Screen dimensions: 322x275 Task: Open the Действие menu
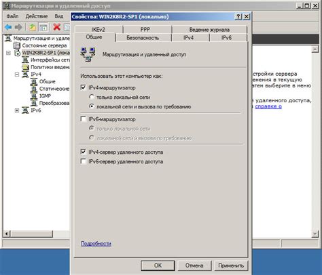[x=37, y=16]
